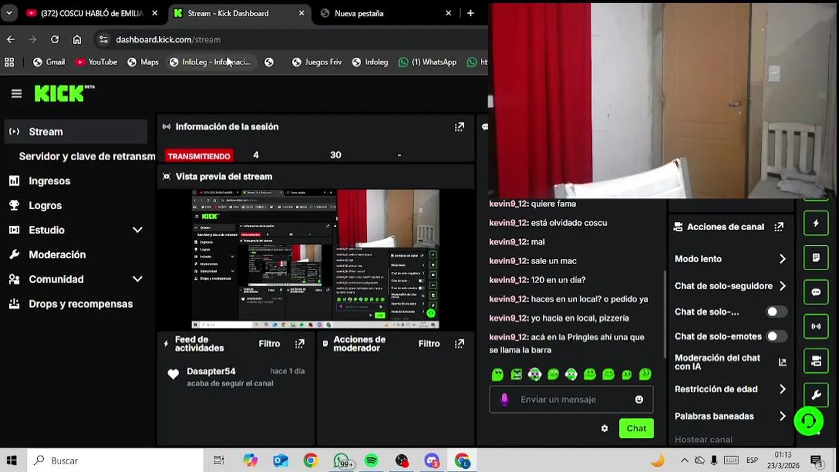Click the channel actions sidebar icon
Image resolution: width=839 pixels, height=472 pixels.
coord(816,361)
